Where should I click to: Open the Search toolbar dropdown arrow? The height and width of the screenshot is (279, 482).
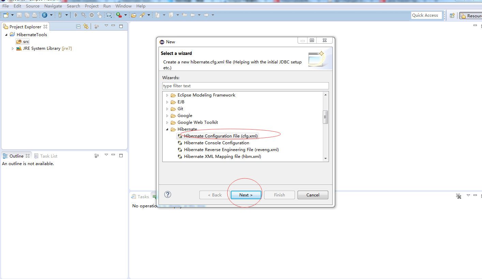tap(149, 15)
